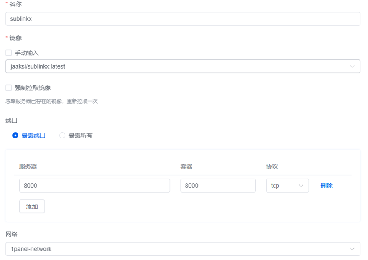The width and height of the screenshot is (368, 260).
Task: Click 删除 to remove the port row
Action: pos(326,186)
